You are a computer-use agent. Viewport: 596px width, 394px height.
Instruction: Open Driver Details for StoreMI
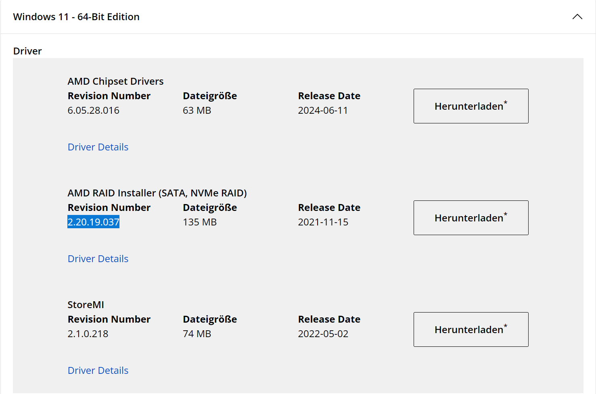tap(98, 371)
